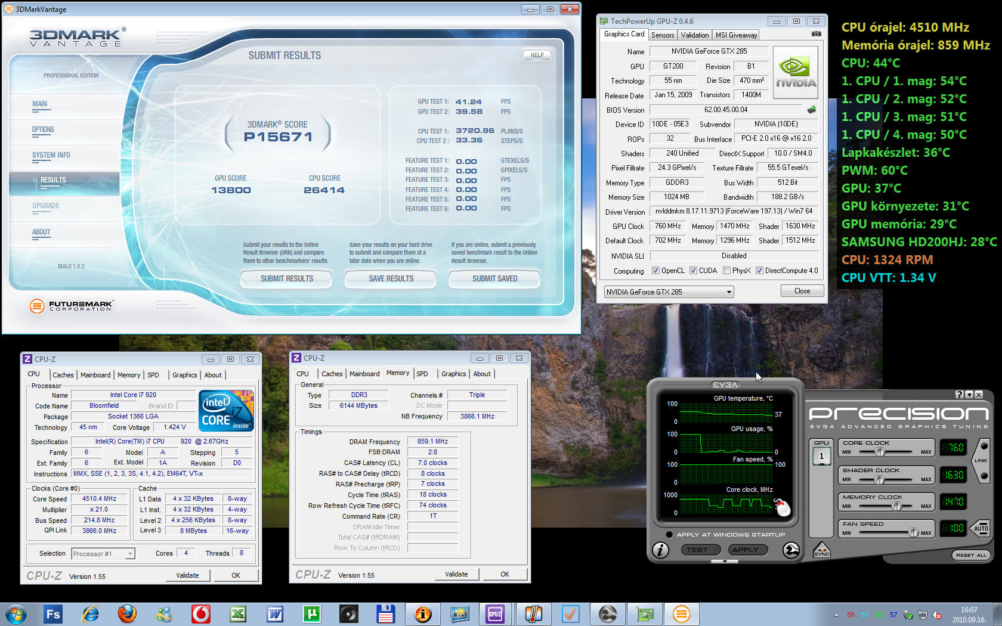Take a GPU-Z screenshot with camera icon
The height and width of the screenshot is (626, 1002).
[817, 34]
